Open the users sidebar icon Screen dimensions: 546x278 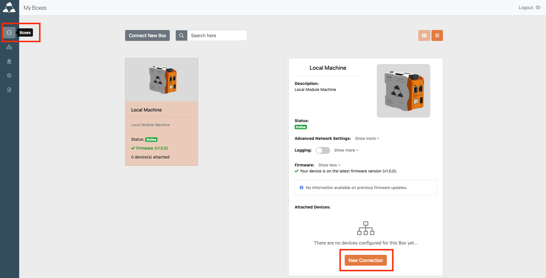pyautogui.click(x=9, y=61)
